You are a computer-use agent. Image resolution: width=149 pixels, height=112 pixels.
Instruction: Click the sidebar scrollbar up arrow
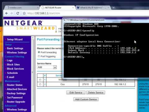tap(33, 38)
